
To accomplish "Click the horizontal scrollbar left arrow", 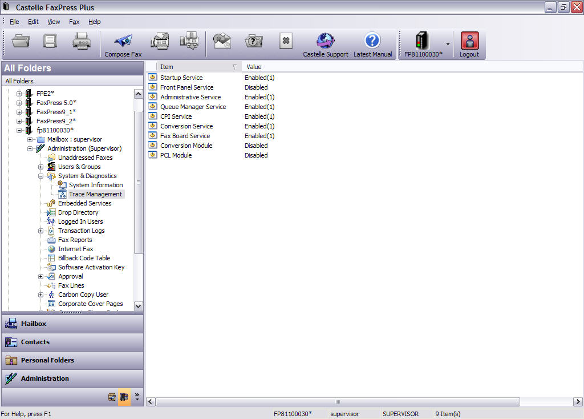I will coord(151,401).
